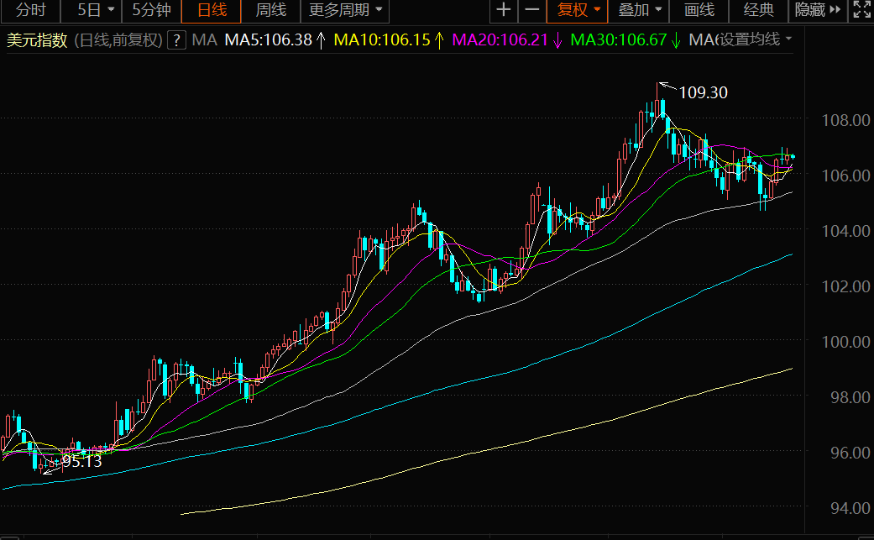
Task: Toggle fullscreen with the expand icon
Action: click(861, 11)
